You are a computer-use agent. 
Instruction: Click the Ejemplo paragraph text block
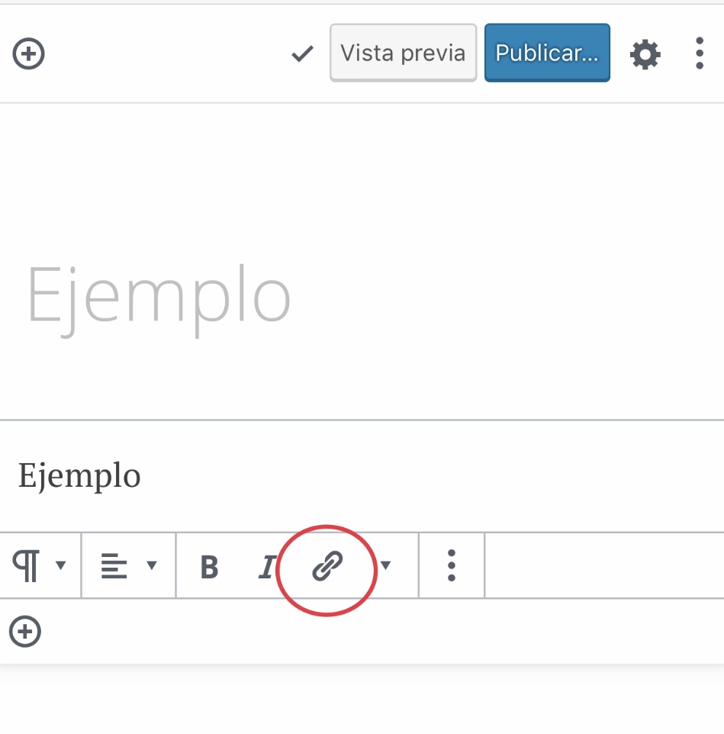(x=80, y=476)
